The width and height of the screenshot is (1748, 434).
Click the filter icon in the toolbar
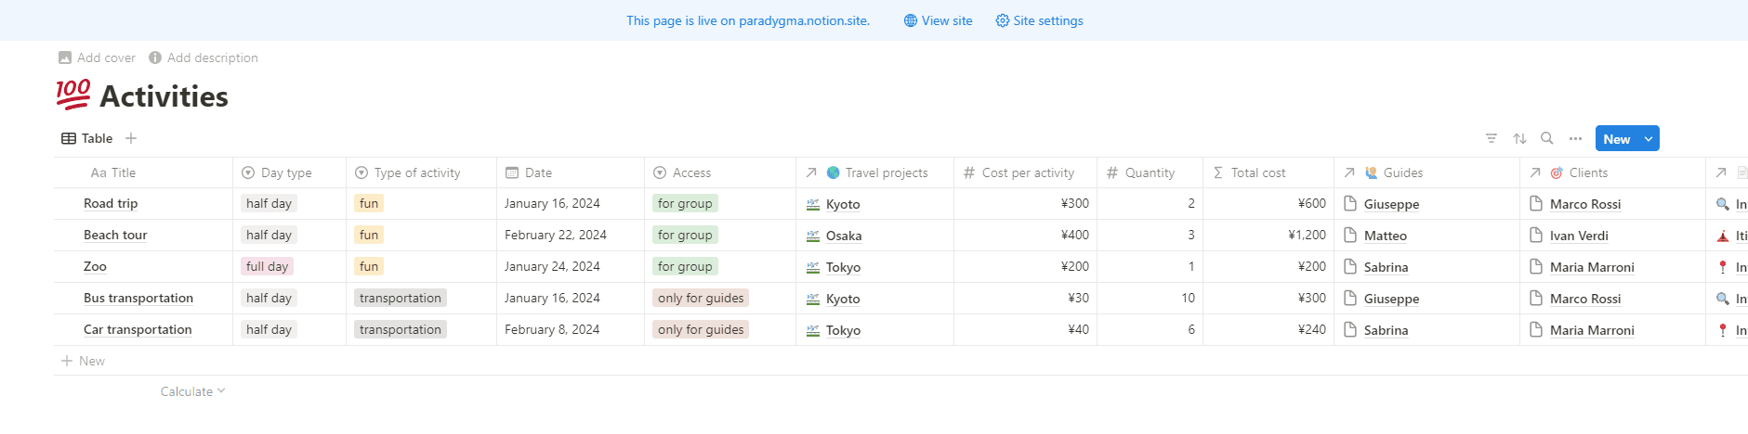pos(1492,138)
